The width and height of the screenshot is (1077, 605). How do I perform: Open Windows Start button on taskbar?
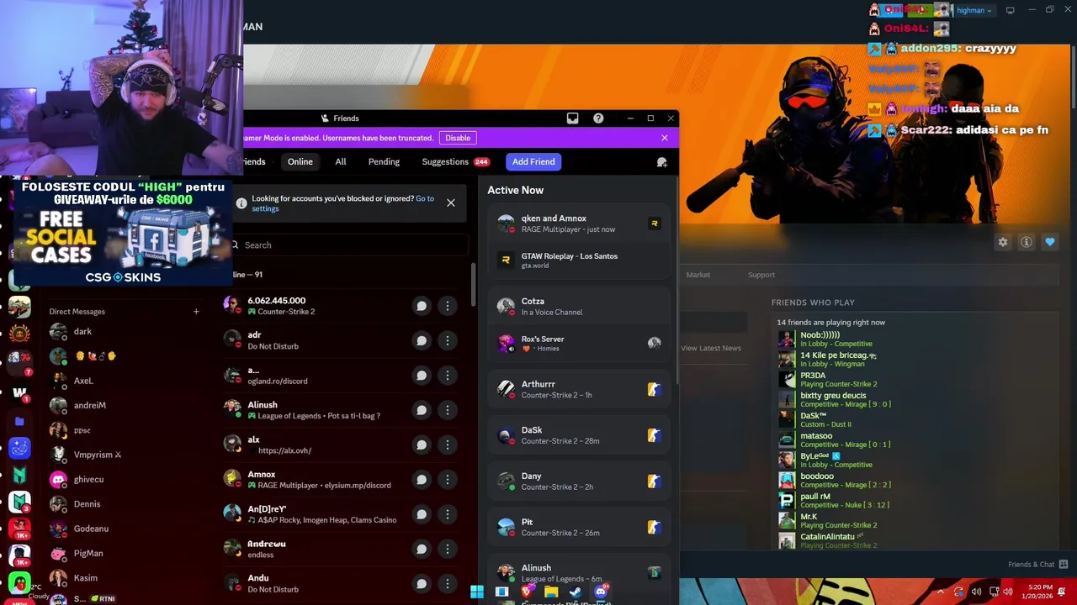477,592
